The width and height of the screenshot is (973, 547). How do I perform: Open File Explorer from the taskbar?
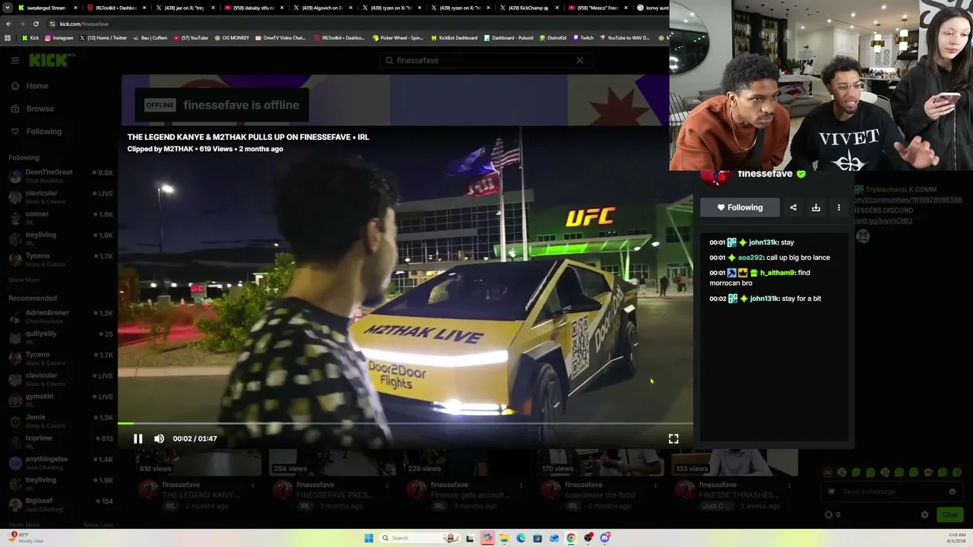pyautogui.click(x=504, y=538)
